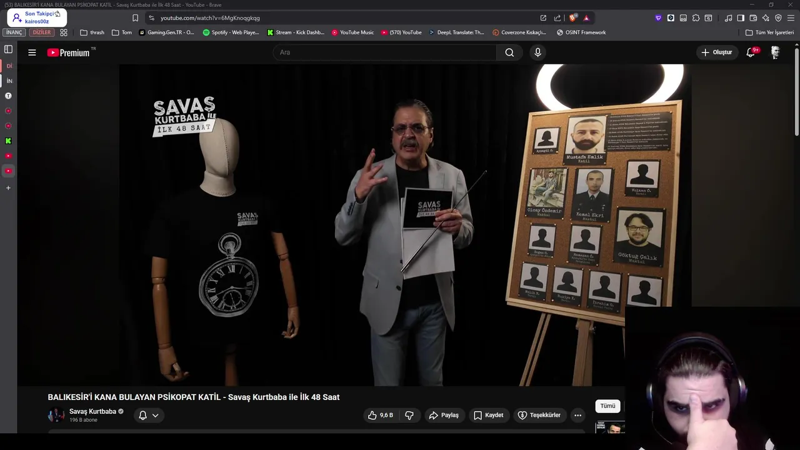Save the video with Kaydet
800x450 pixels.
[488, 415]
